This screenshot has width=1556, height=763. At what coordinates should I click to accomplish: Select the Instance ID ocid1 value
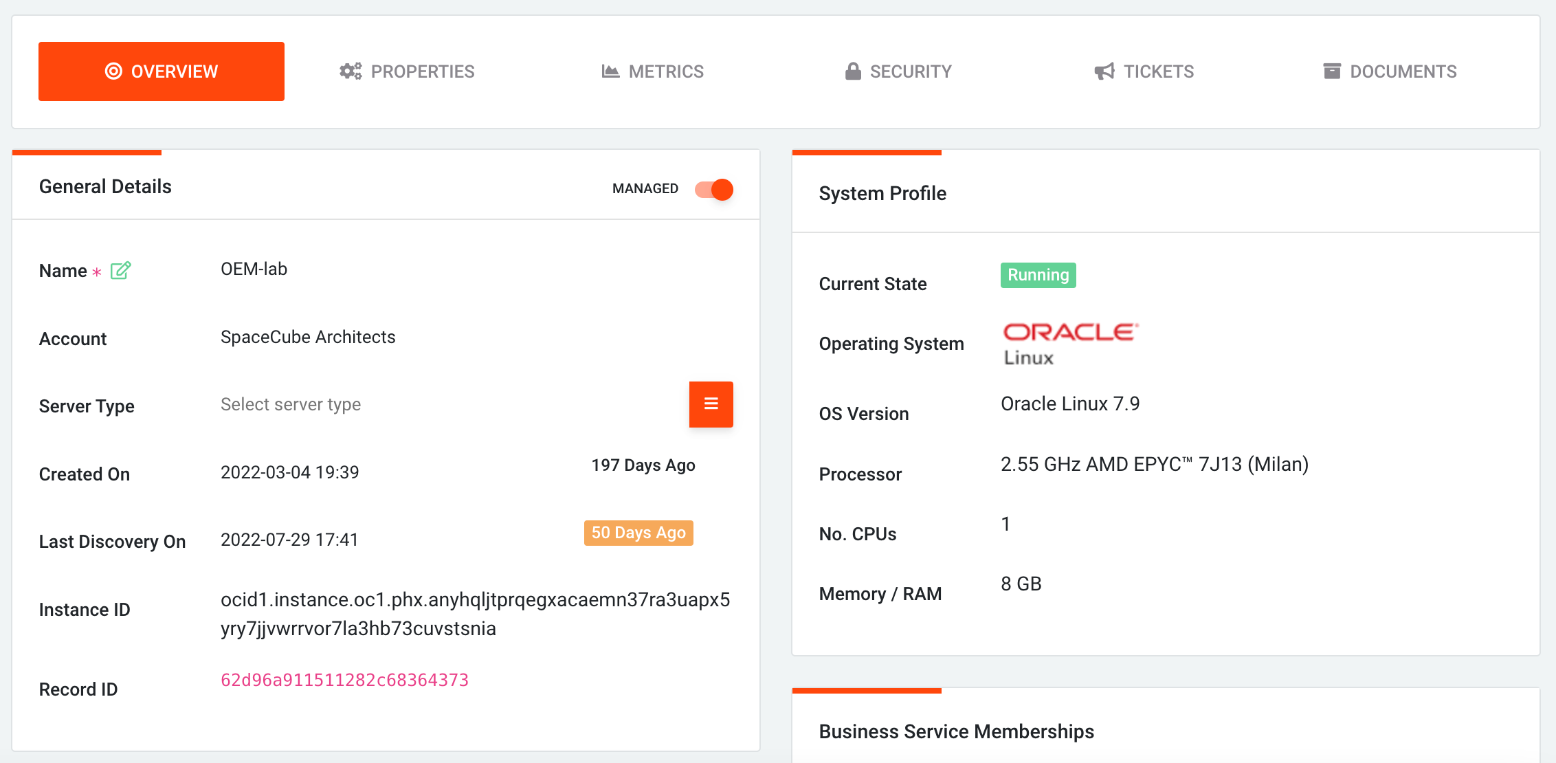(475, 614)
